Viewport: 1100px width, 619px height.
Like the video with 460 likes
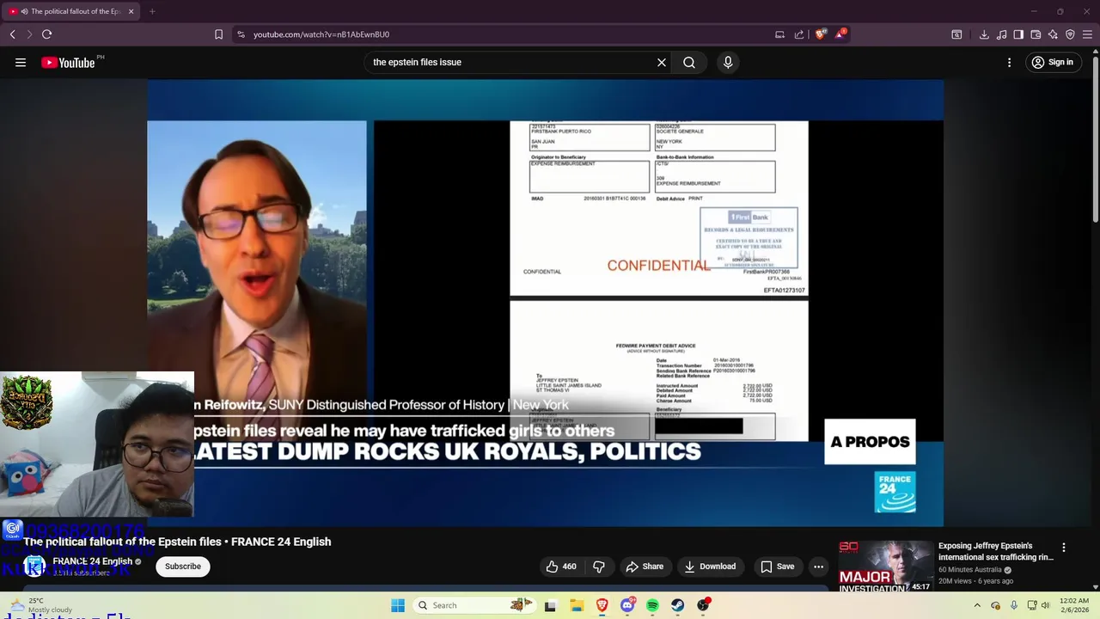[x=560, y=567]
